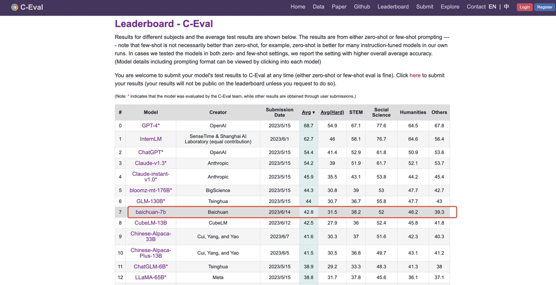This screenshot has height=285, width=556.
Task: Open the Explore nav item
Action: coord(449,7)
